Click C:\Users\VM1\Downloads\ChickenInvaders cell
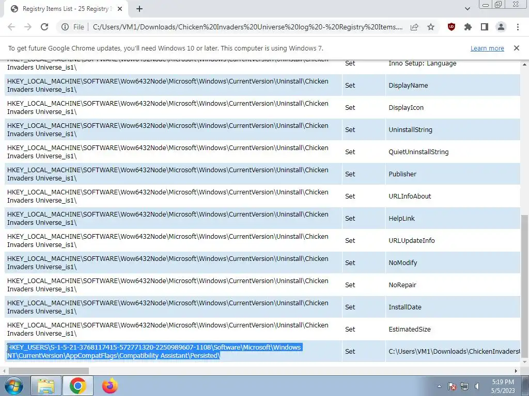Image resolution: width=529 pixels, height=396 pixels. (453, 351)
